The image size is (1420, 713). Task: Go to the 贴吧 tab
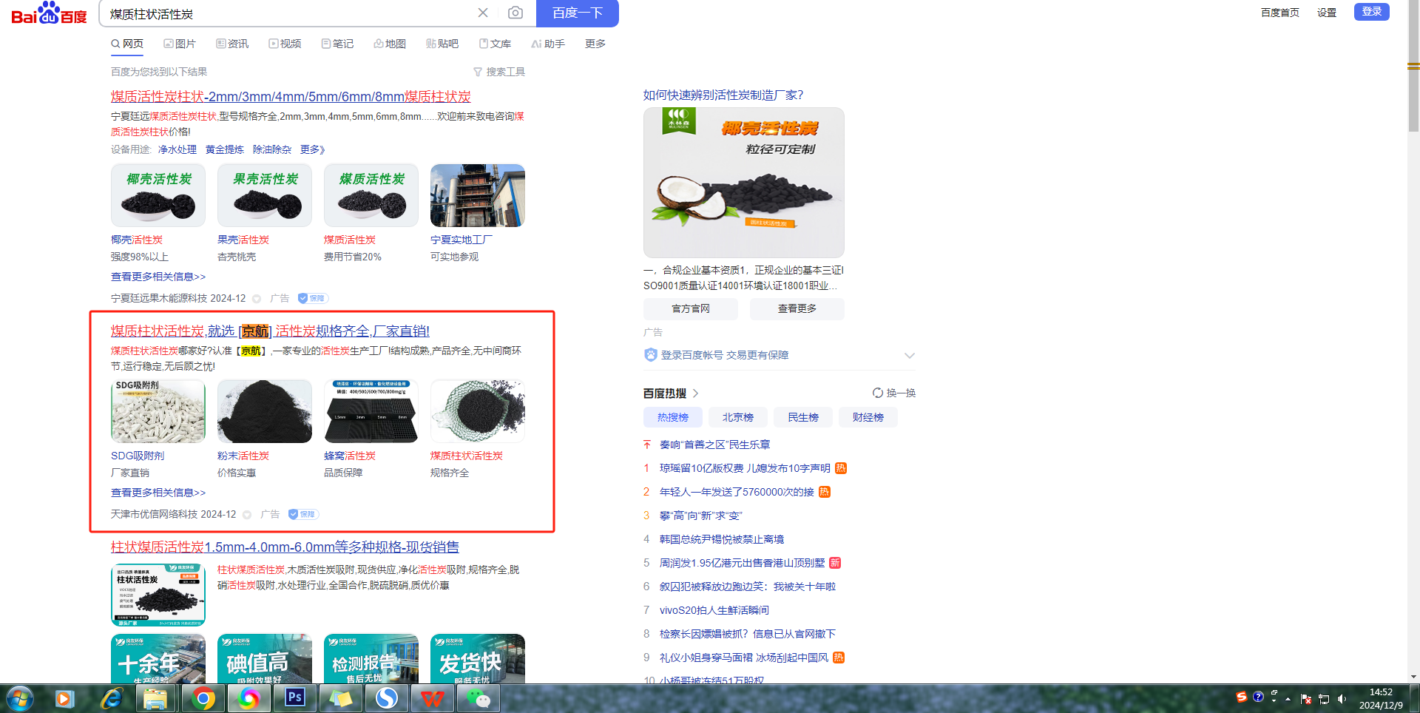coord(442,44)
